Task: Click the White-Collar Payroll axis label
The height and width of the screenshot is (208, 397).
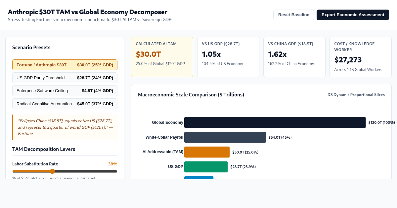Action: point(164,137)
